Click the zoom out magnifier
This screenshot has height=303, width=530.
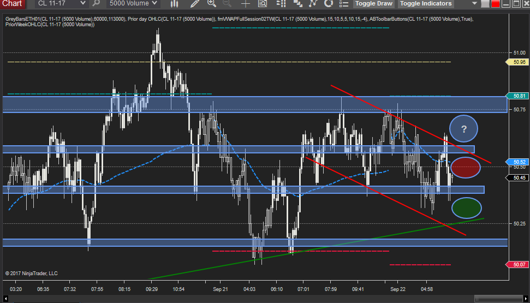click(227, 4)
